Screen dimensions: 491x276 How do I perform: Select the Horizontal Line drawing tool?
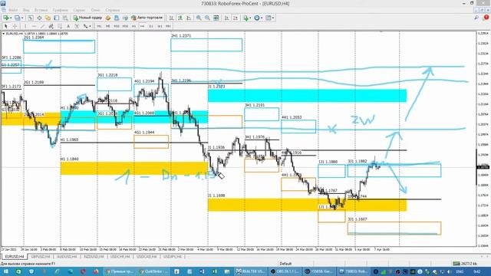click(x=34, y=26)
